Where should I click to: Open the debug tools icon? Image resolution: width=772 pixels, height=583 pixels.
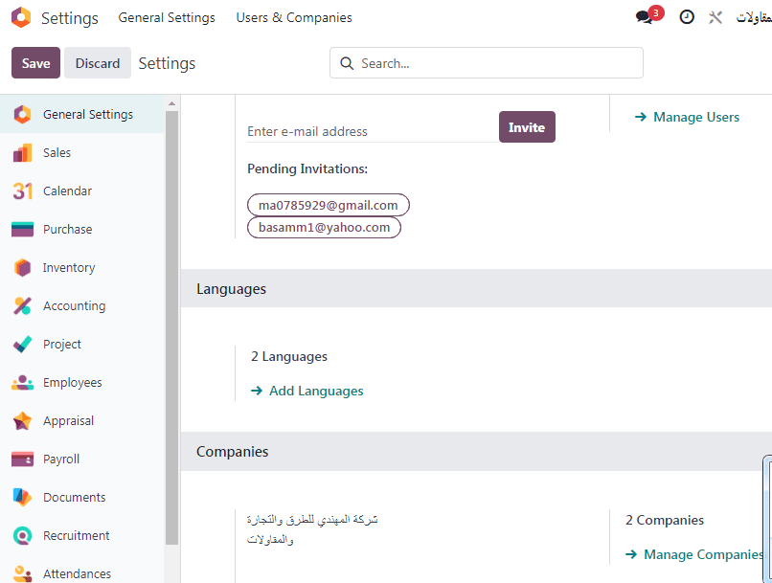pyautogui.click(x=715, y=17)
